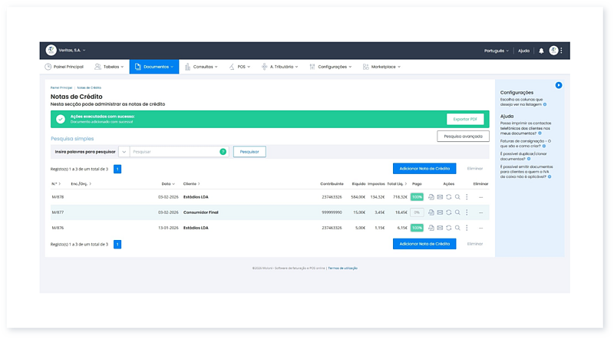
Task: Collapse the side panel with blue arrow
Action: [559, 85]
